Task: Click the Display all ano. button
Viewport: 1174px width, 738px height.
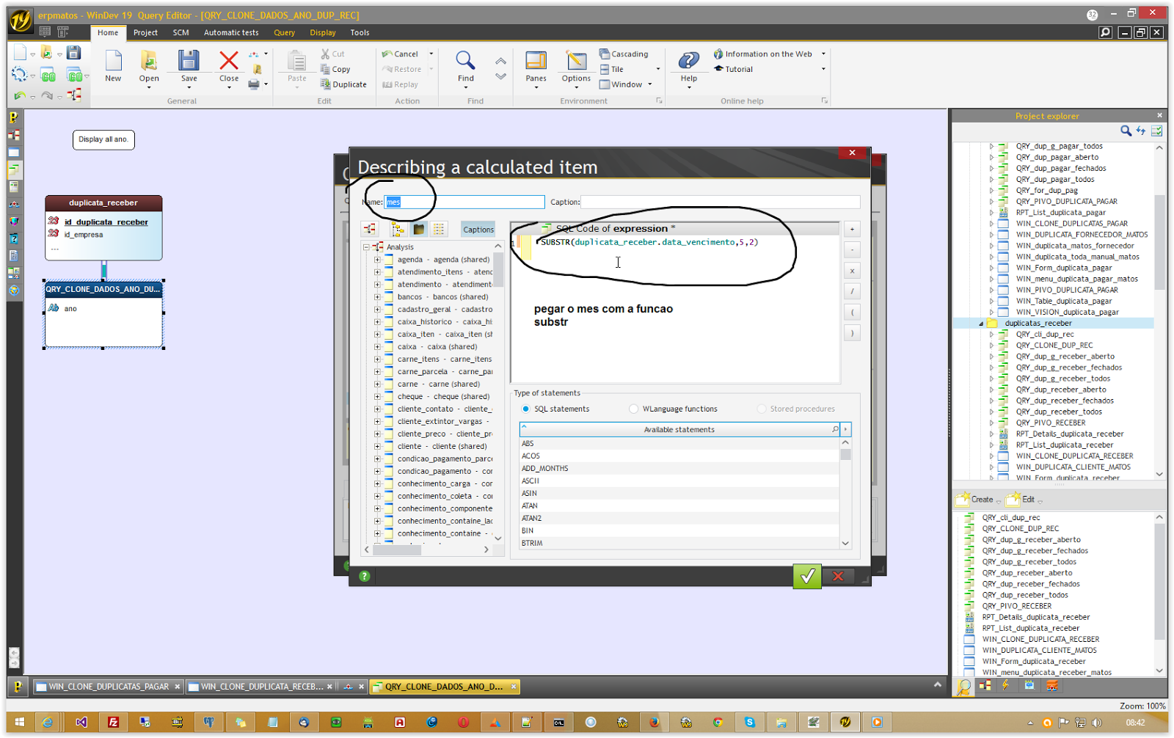Action: 103,139
